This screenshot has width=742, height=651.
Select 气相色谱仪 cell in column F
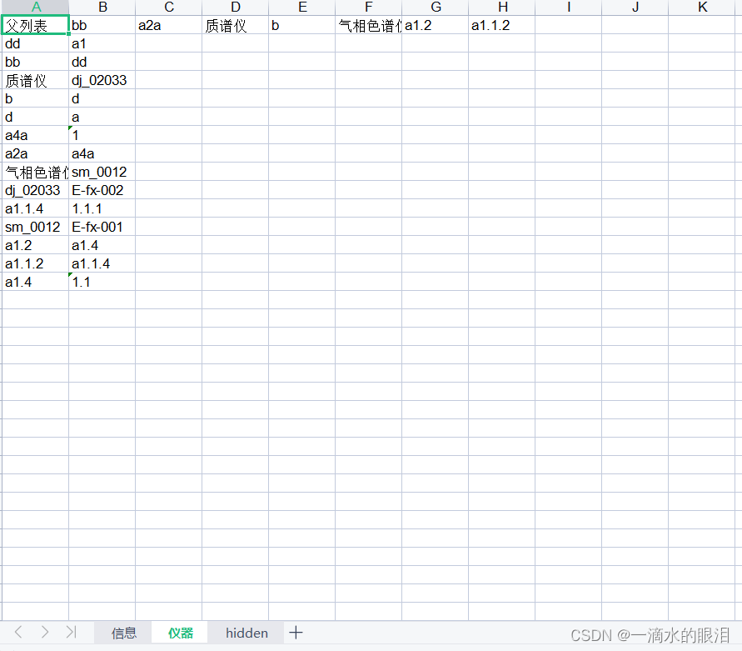[369, 26]
